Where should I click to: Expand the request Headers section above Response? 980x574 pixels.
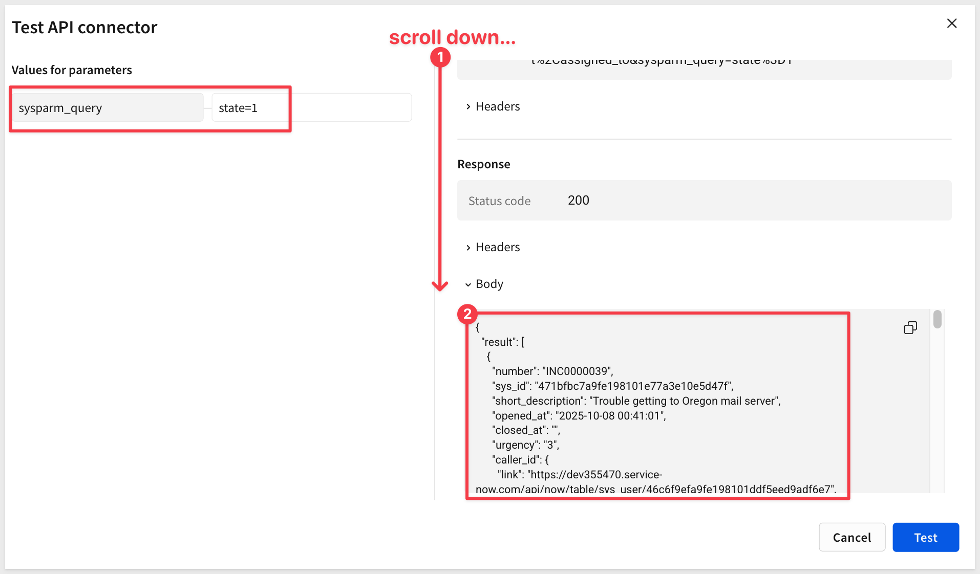pyautogui.click(x=493, y=106)
